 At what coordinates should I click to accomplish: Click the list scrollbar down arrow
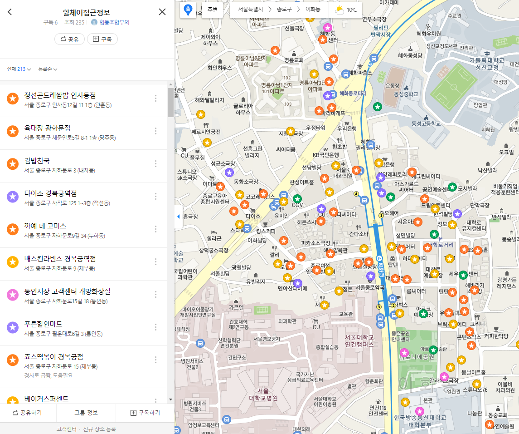[170, 399]
